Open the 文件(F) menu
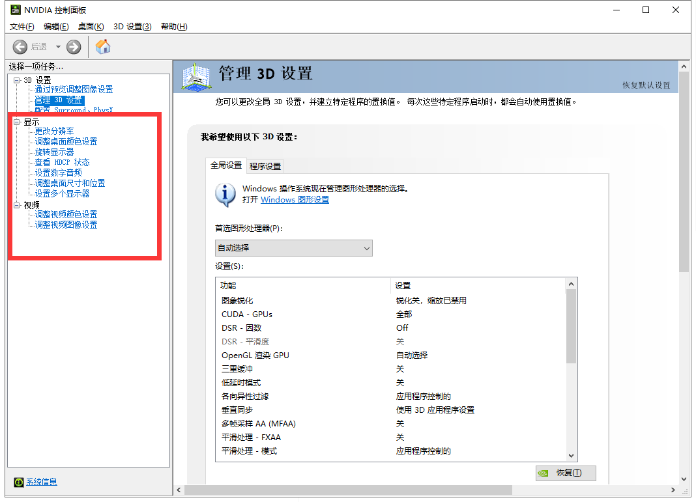Screen dimensions: 696x502 click(22, 27)
